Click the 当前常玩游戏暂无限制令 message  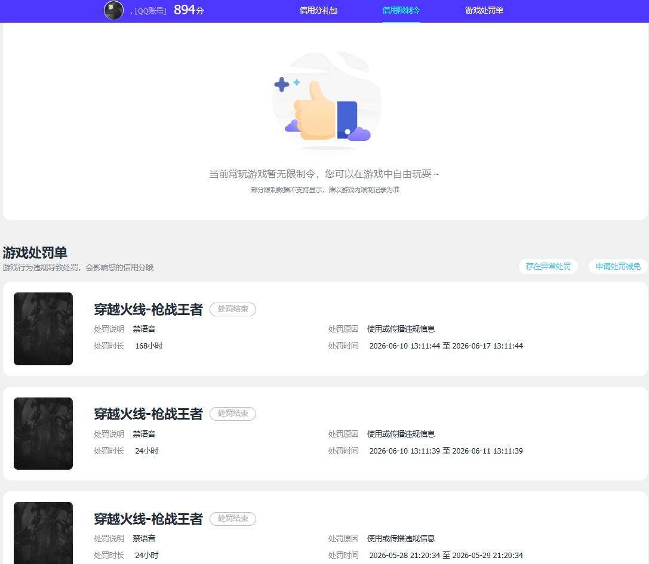324,174
